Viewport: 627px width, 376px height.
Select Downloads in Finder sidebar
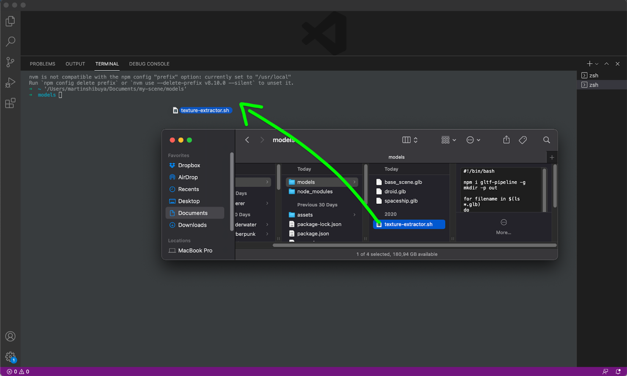pyautogui.click(x=192, y=225)
